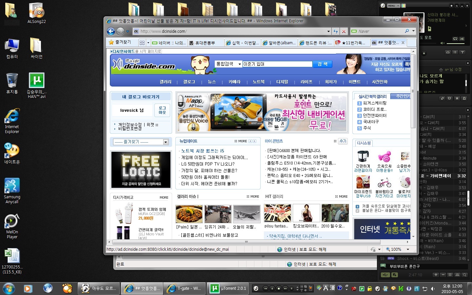
Task: Switch to the 휴대폰뽐뿌 browser tab
Action: [206, 43]
